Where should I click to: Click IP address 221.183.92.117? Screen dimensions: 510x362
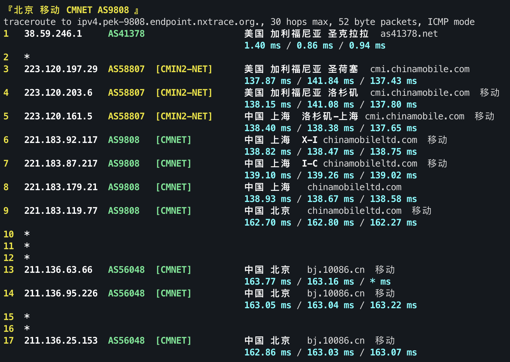click(x=61, y=140)
